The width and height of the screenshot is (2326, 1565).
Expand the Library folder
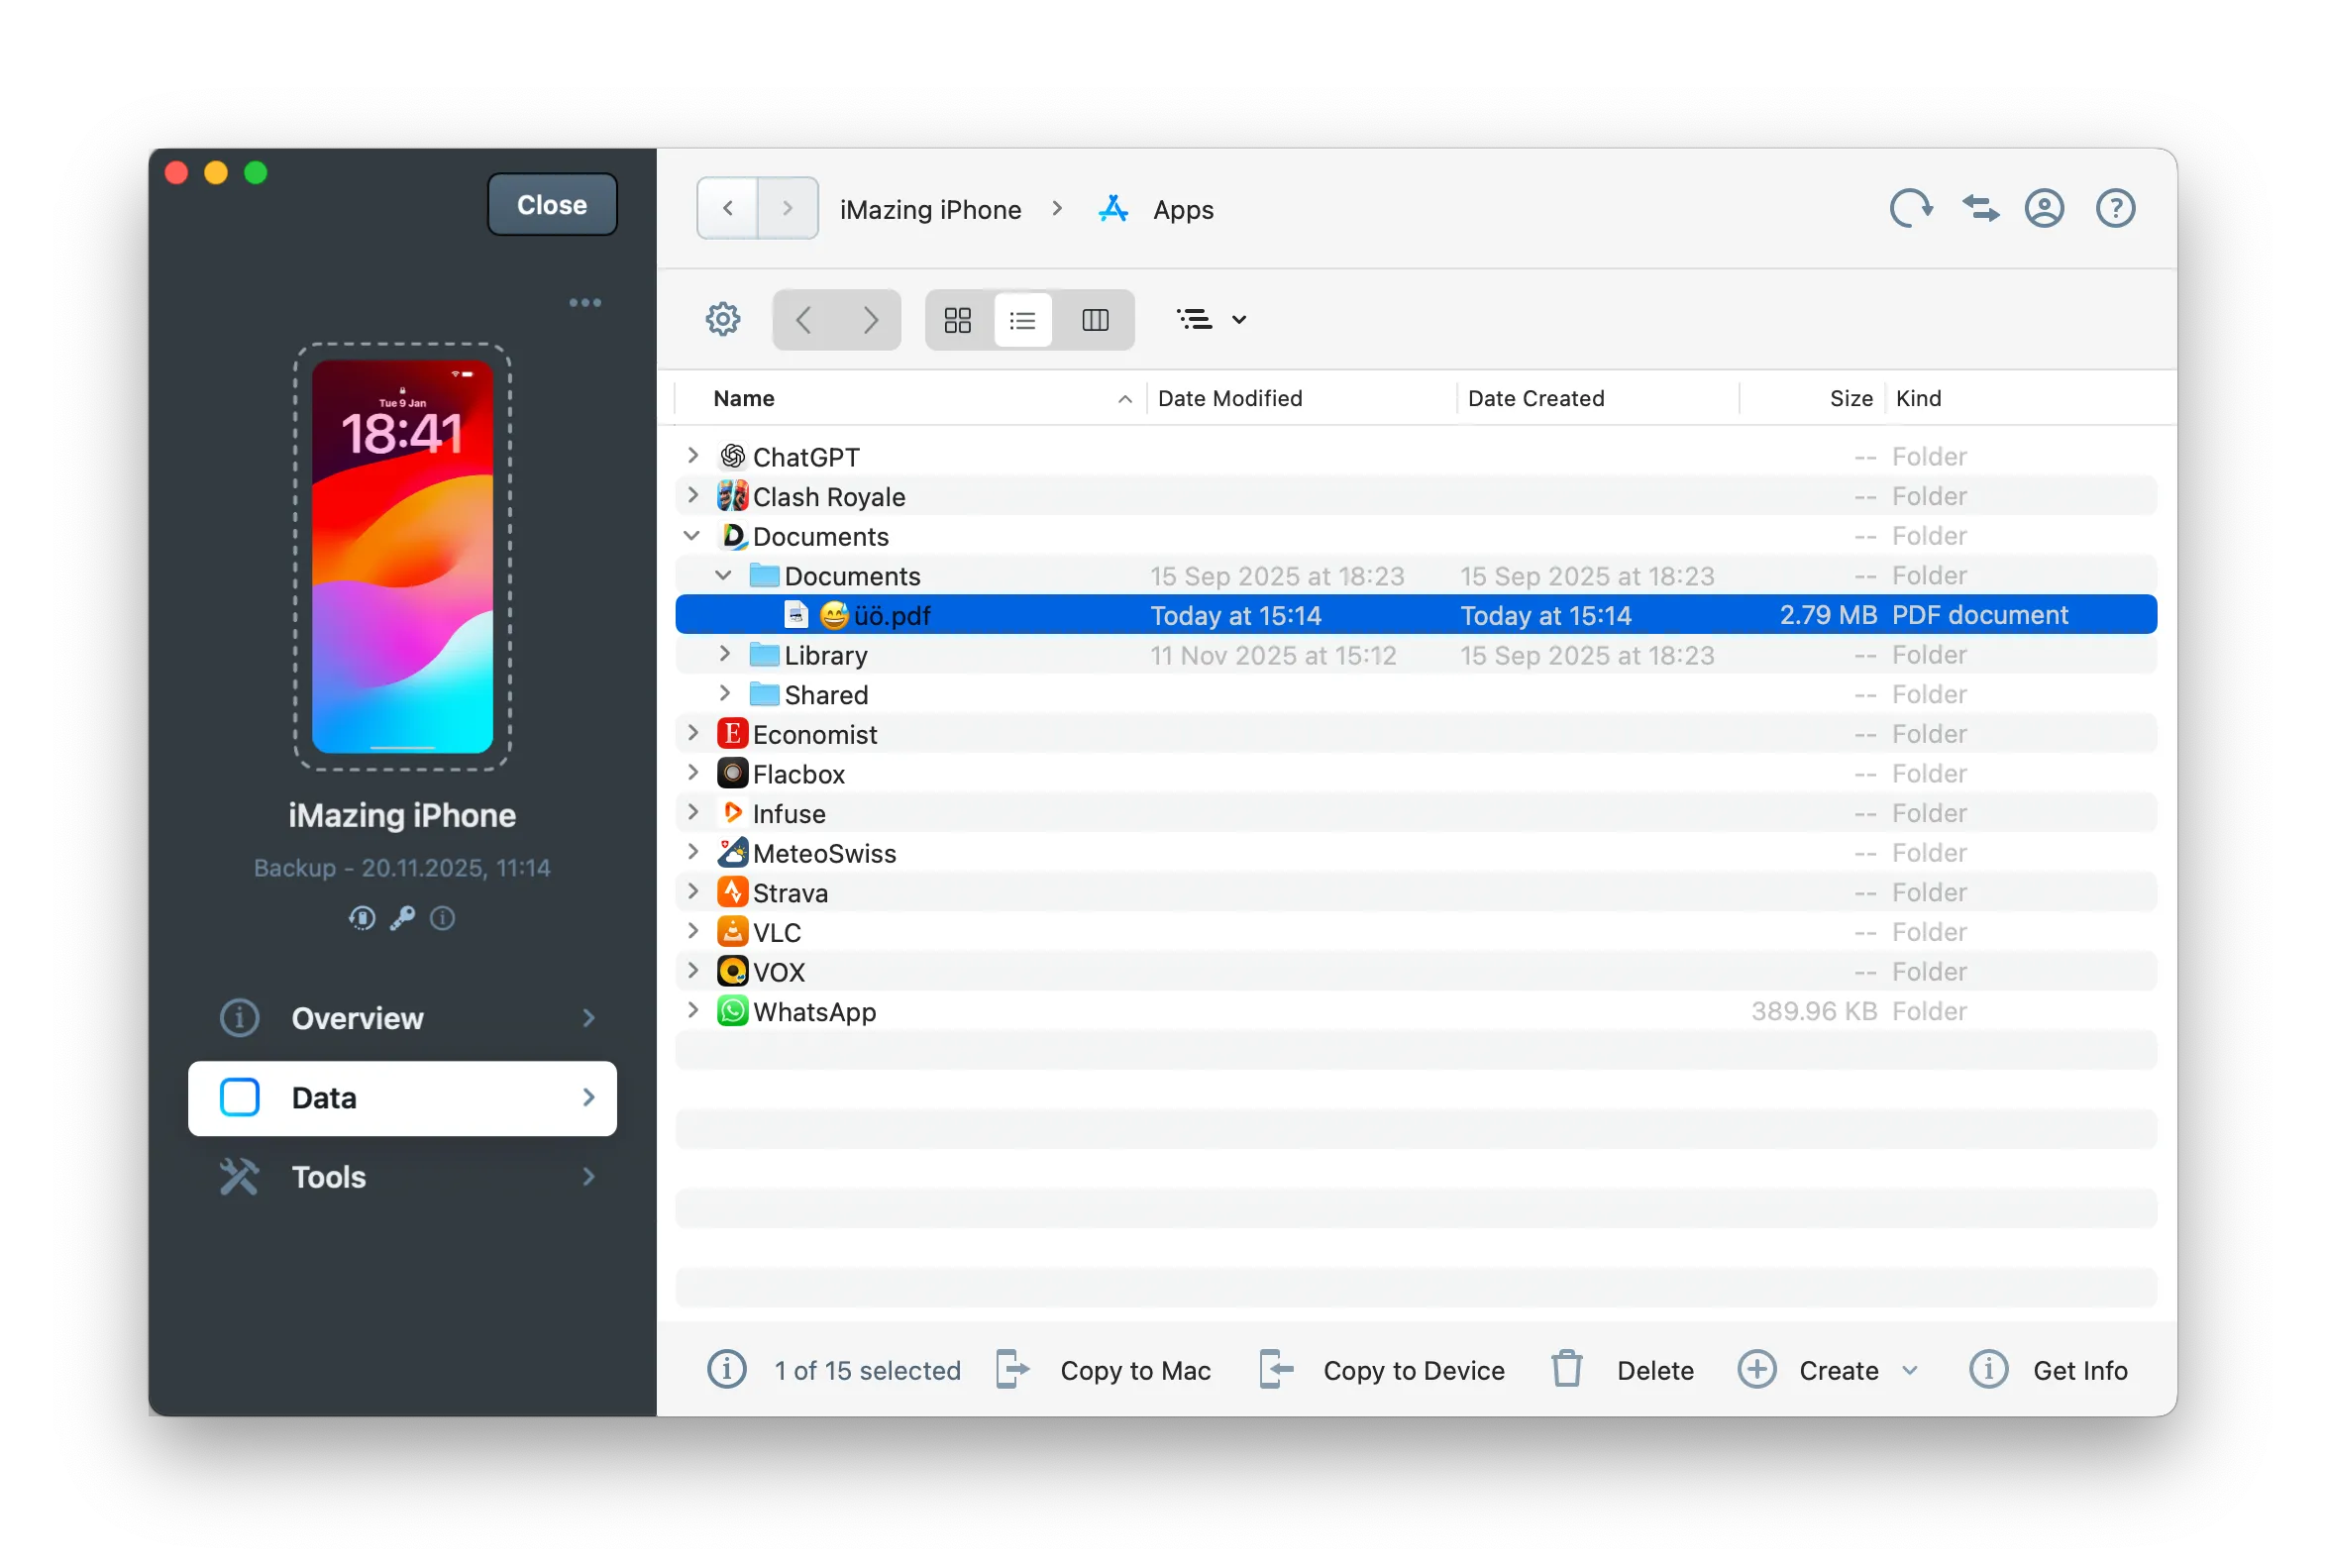click(x=723, y=655)
